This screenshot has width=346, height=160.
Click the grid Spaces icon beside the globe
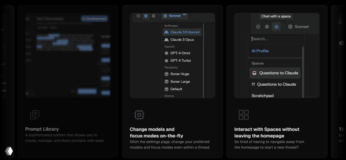(x=154, y=16)
